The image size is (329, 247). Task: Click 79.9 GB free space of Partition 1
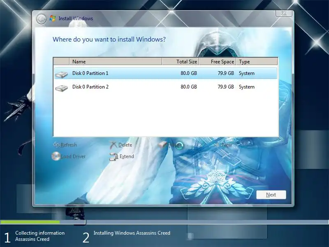pyautogui.click(x=226, y=73)
